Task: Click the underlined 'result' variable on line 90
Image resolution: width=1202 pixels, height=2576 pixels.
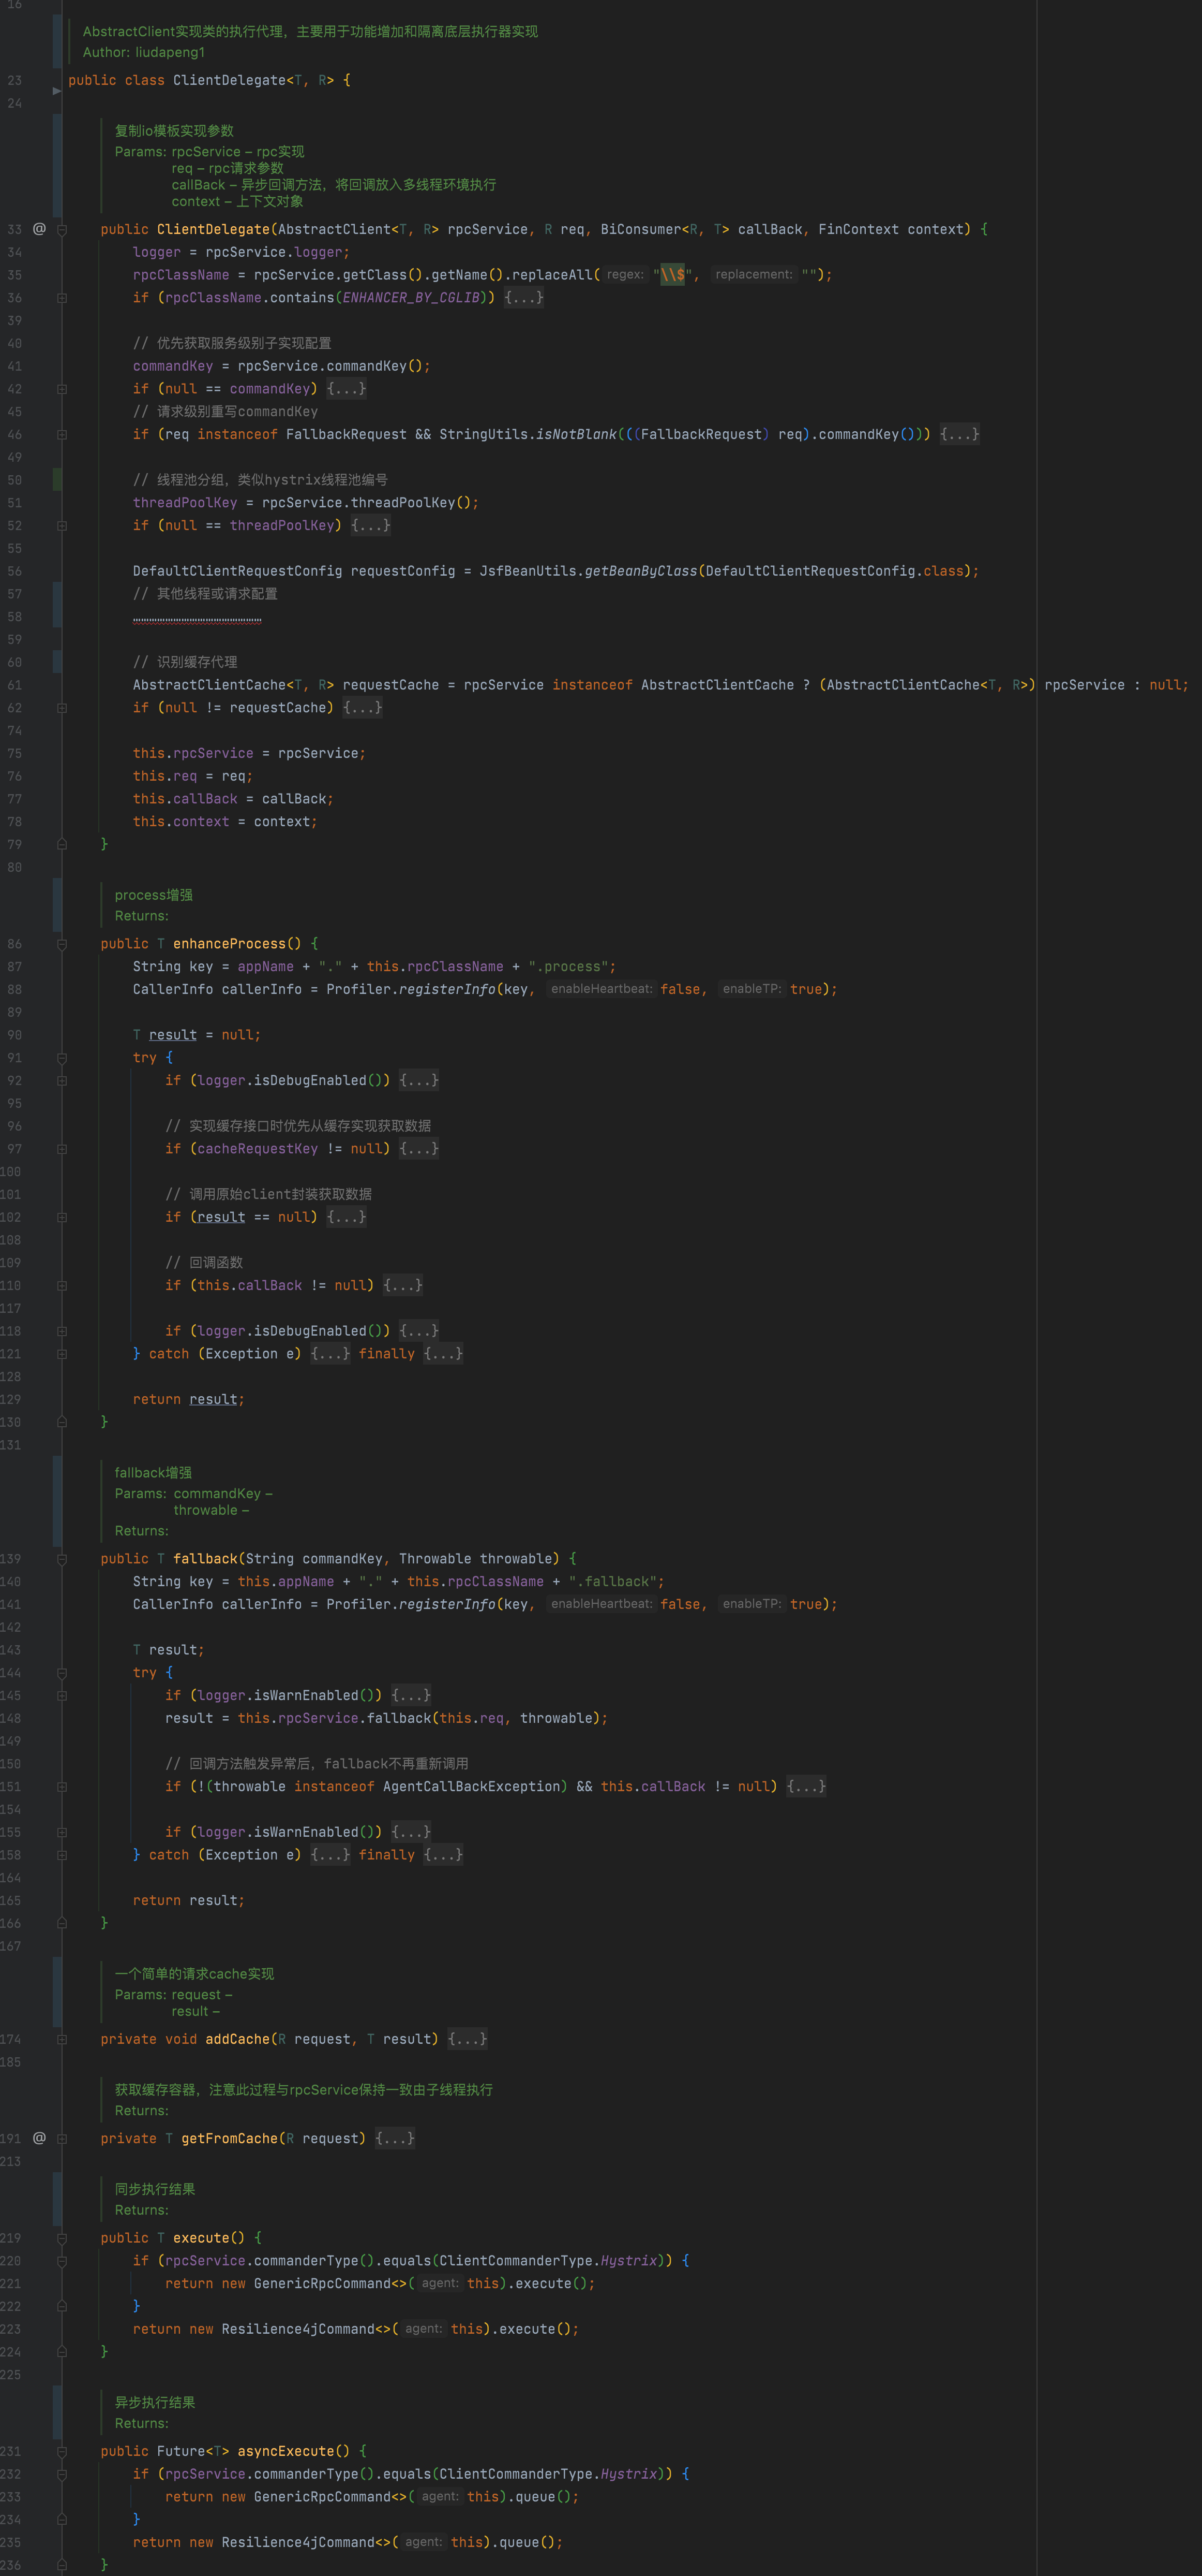Action: [x=173, y=1035]
